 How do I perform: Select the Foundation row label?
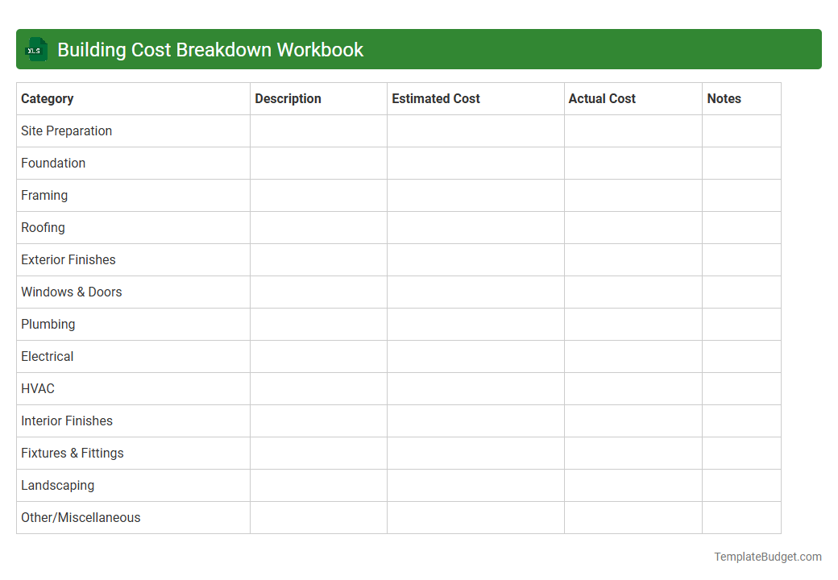[x=53, y=163]
